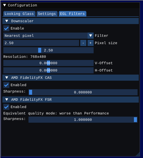Switch to the Settings tab

coord(47,14)
